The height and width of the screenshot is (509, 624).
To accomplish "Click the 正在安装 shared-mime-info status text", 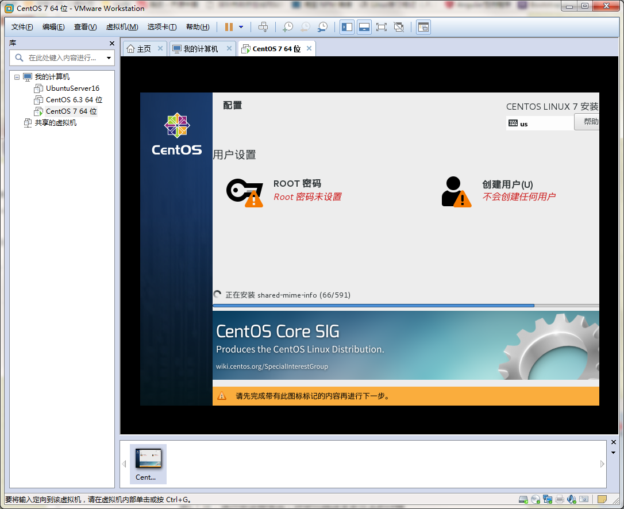I will pos(288,295).
